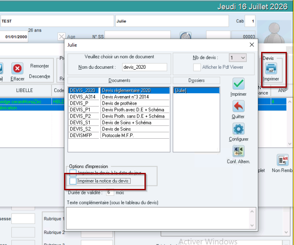Click Devis de Soins + Schéma description
The image size is (294, 245).
pos(135,123)
